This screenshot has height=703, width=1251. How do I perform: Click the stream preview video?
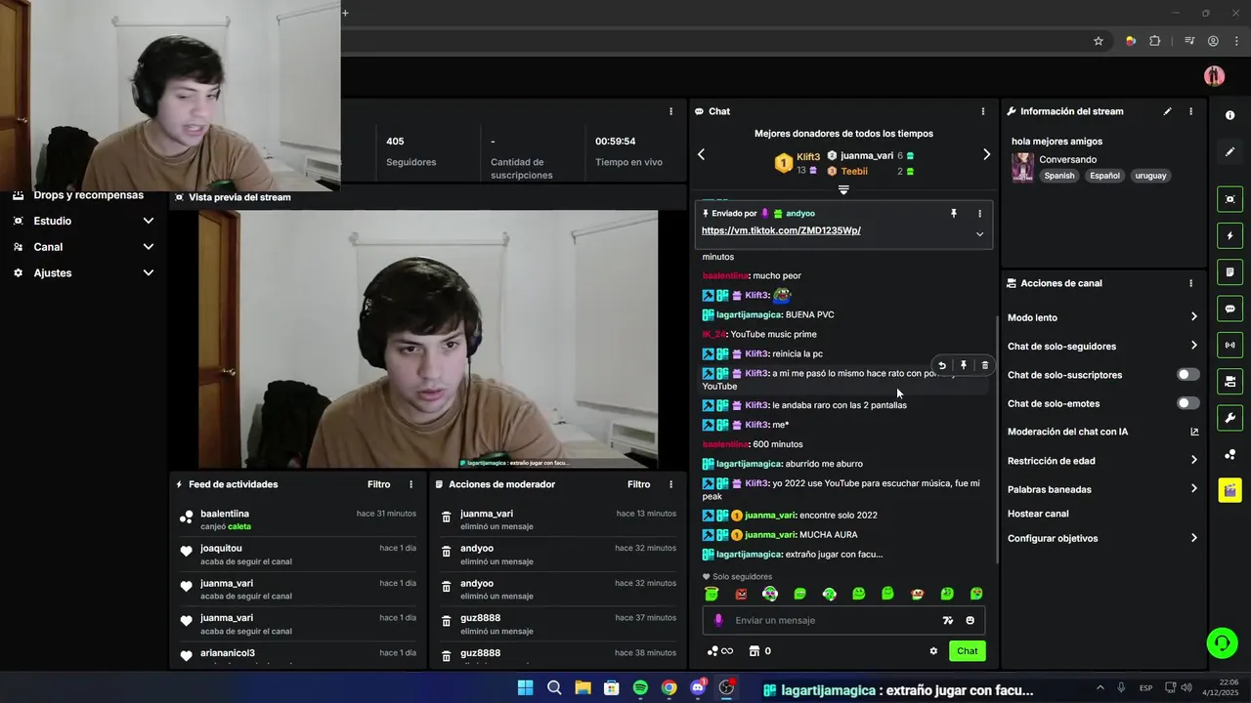click(428, 339)
